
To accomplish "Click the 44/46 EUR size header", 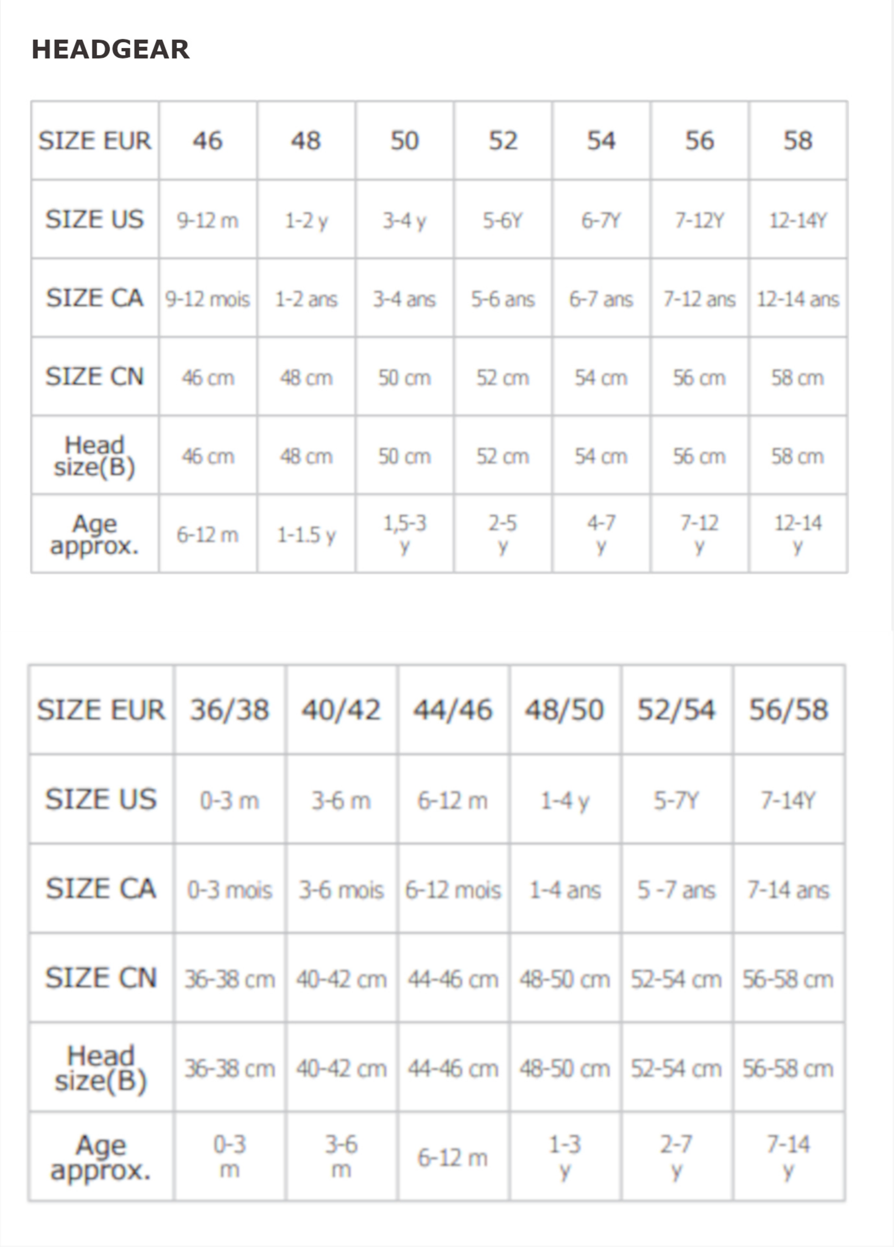I will (x=453, y=710).
